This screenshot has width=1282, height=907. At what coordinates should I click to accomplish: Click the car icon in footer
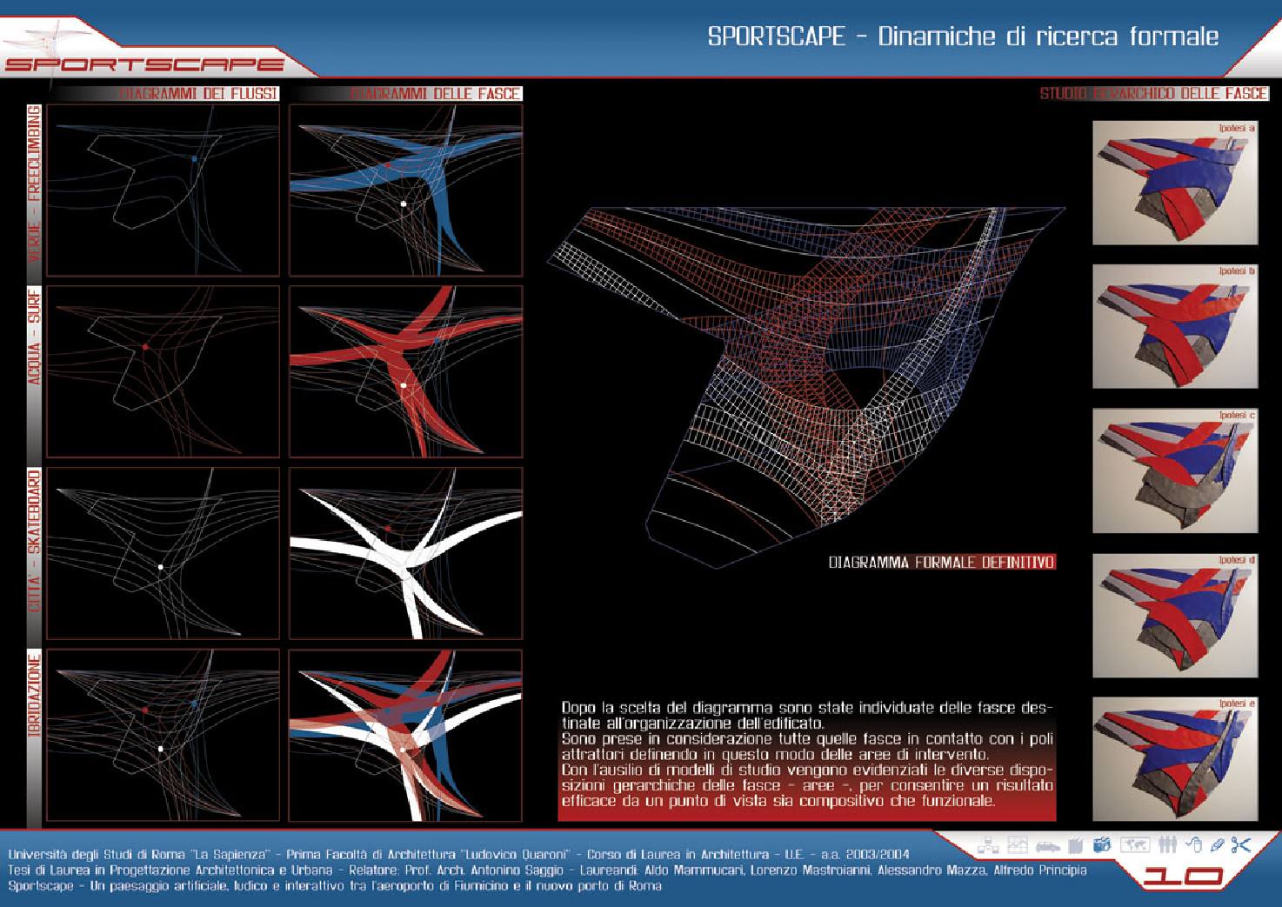tap(1046, 844)
